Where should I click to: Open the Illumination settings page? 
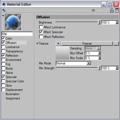13,94
